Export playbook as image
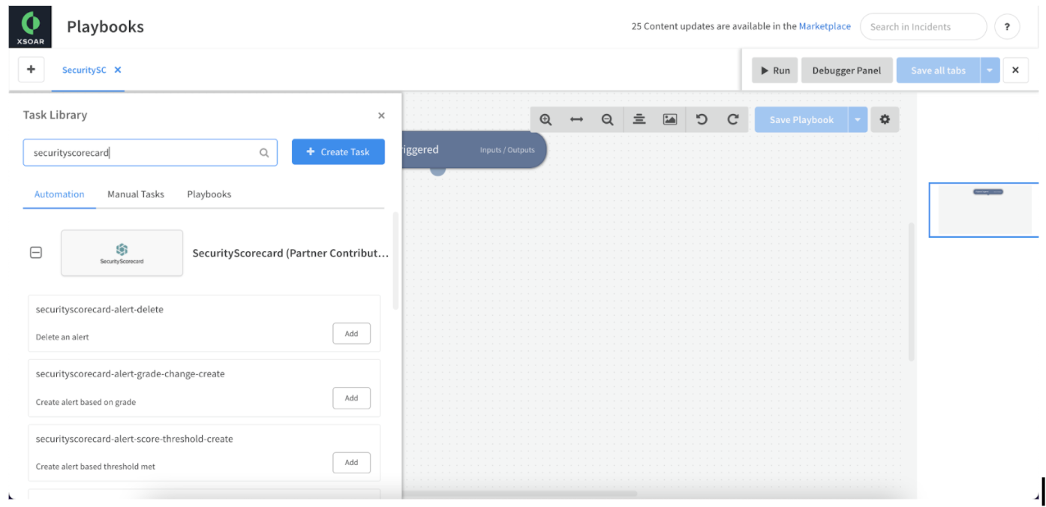Image resolution: width=1046 pixels, height=507 pixels. click(670, 119)
